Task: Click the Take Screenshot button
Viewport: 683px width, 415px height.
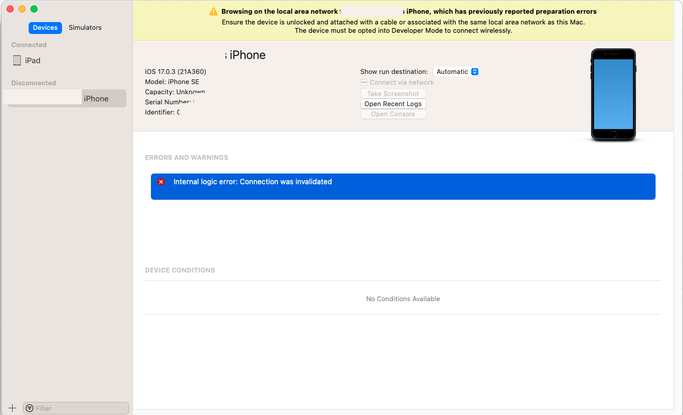Action: [393, 94]
